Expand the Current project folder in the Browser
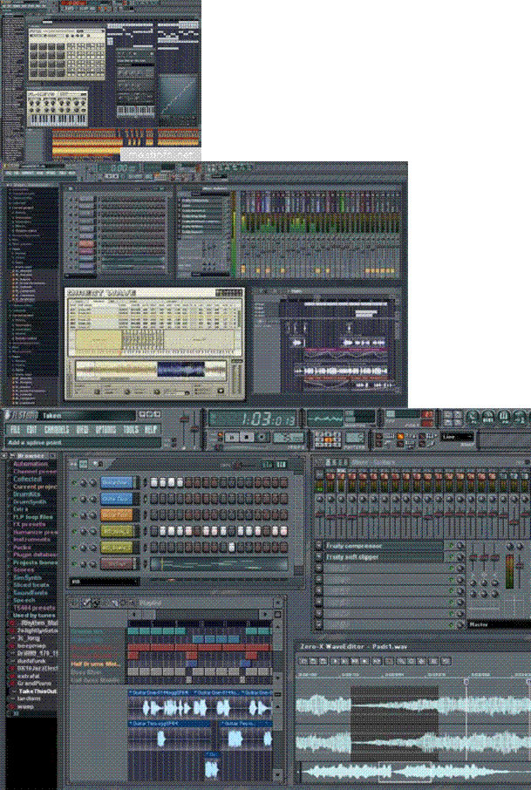This screenshot has height=790, width=531. point(34,487)
